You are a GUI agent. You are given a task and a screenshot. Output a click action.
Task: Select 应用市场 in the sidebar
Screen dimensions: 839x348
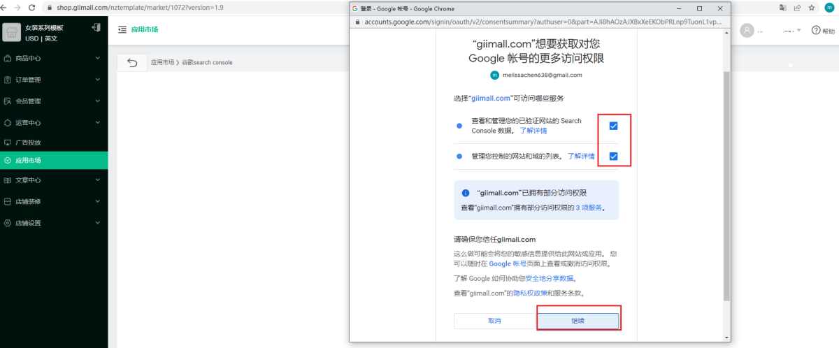coord(28,161)
